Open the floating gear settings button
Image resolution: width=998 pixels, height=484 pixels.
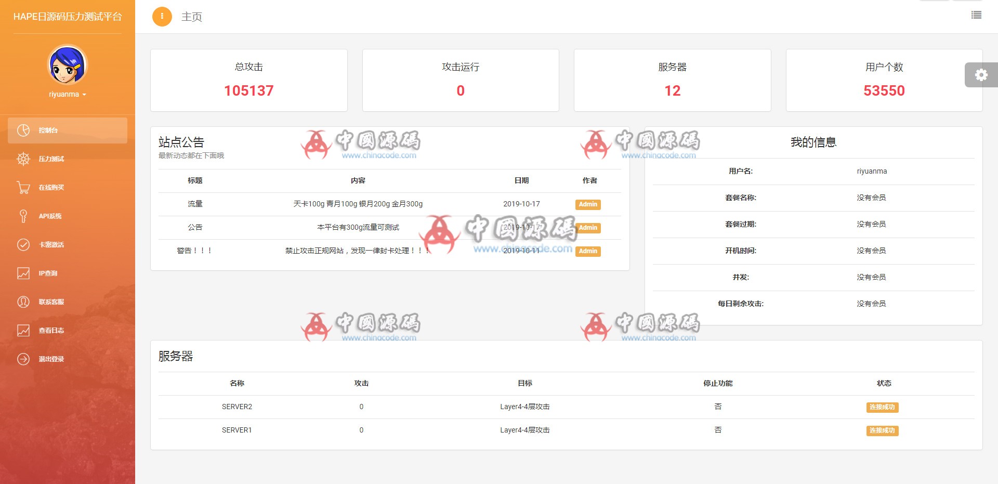(x=981, y=75)
